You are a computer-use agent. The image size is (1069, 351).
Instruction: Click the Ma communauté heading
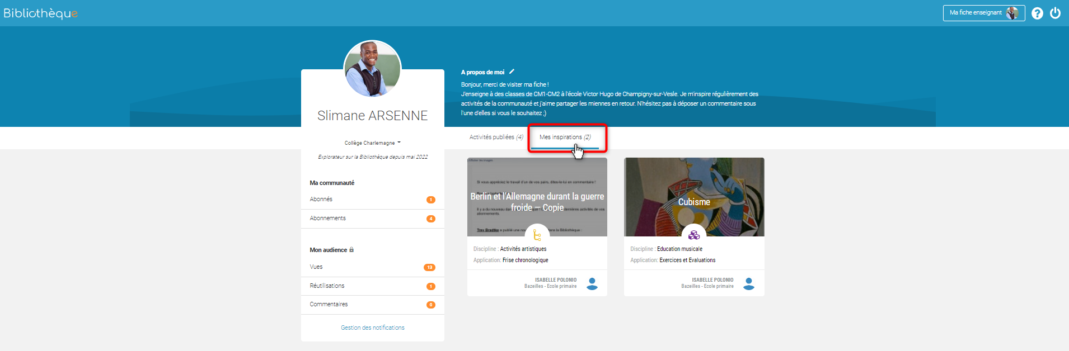[x=332, y=183]
